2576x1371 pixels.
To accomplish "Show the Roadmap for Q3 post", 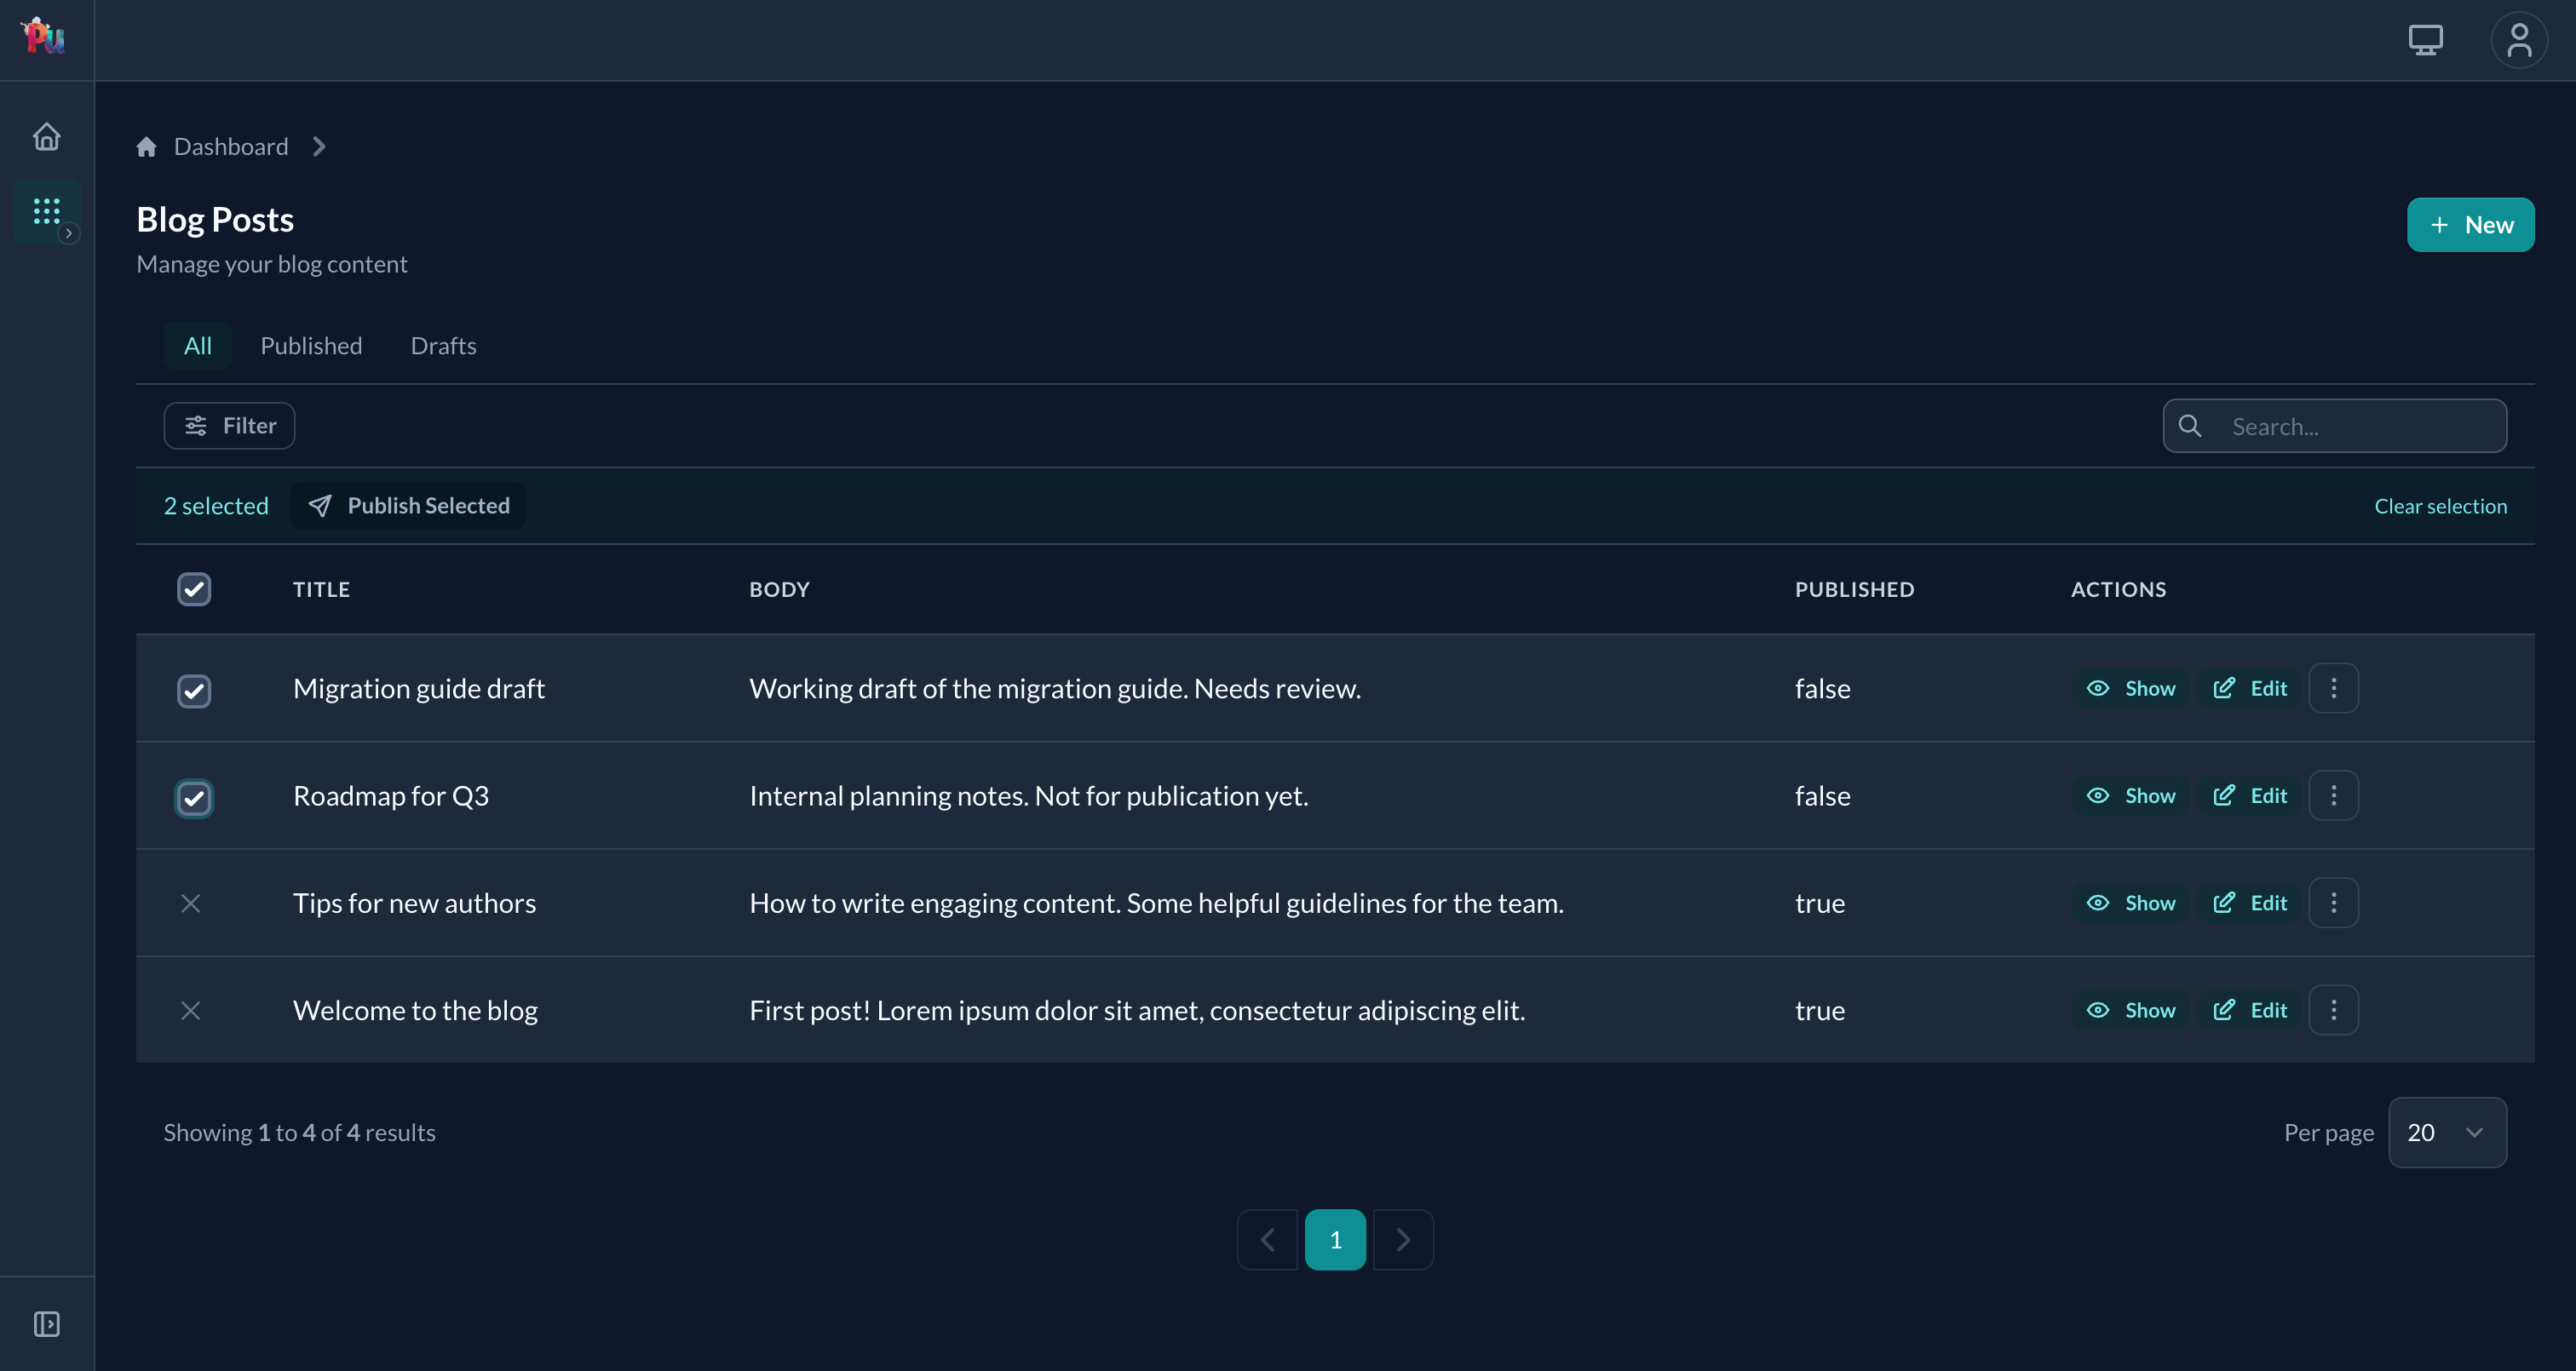I will tap(2131, 795).
